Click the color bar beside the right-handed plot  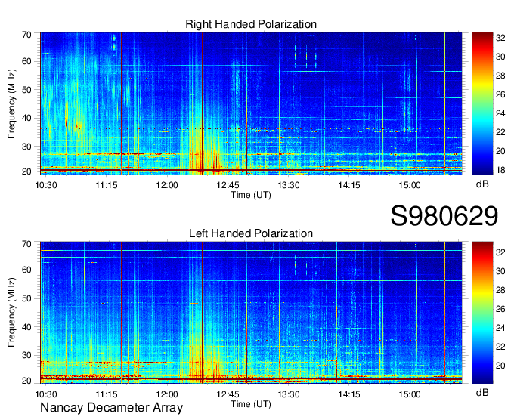(482, 103)
